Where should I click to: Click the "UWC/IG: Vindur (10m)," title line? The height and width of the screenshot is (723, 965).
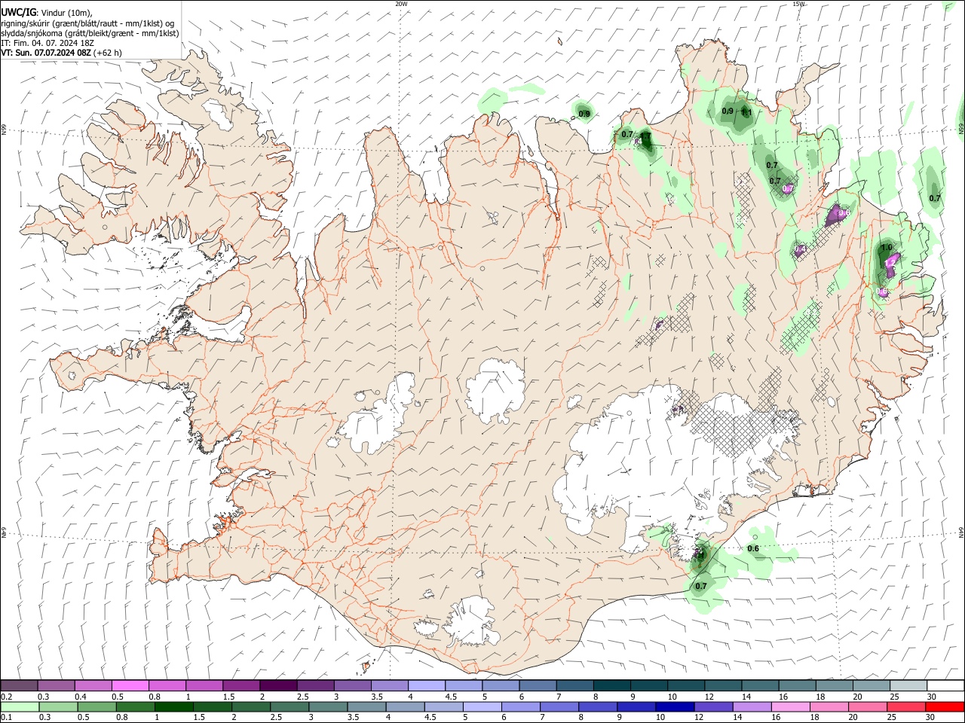[46, 13]
